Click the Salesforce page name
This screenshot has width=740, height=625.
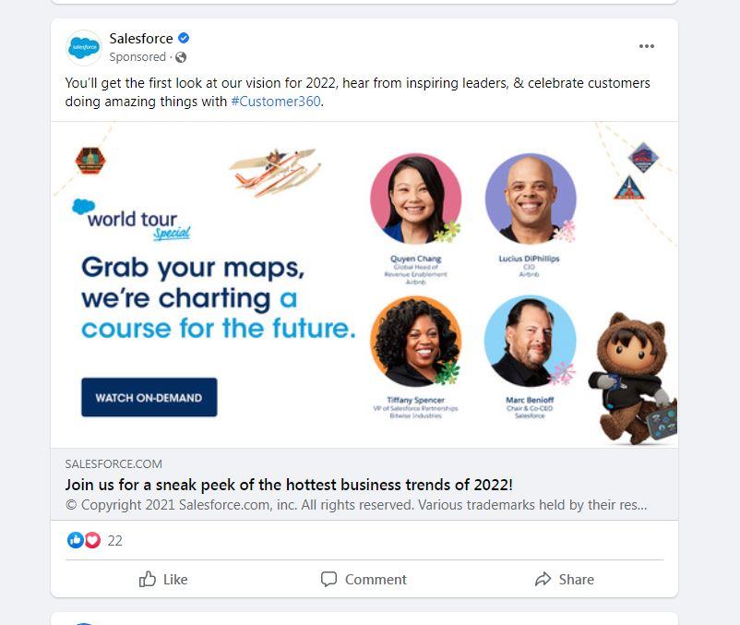coord(141,38)
